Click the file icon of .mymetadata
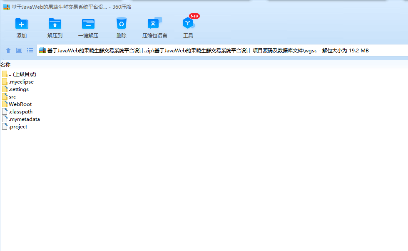 pyautogui.click(x=5, y=119)
